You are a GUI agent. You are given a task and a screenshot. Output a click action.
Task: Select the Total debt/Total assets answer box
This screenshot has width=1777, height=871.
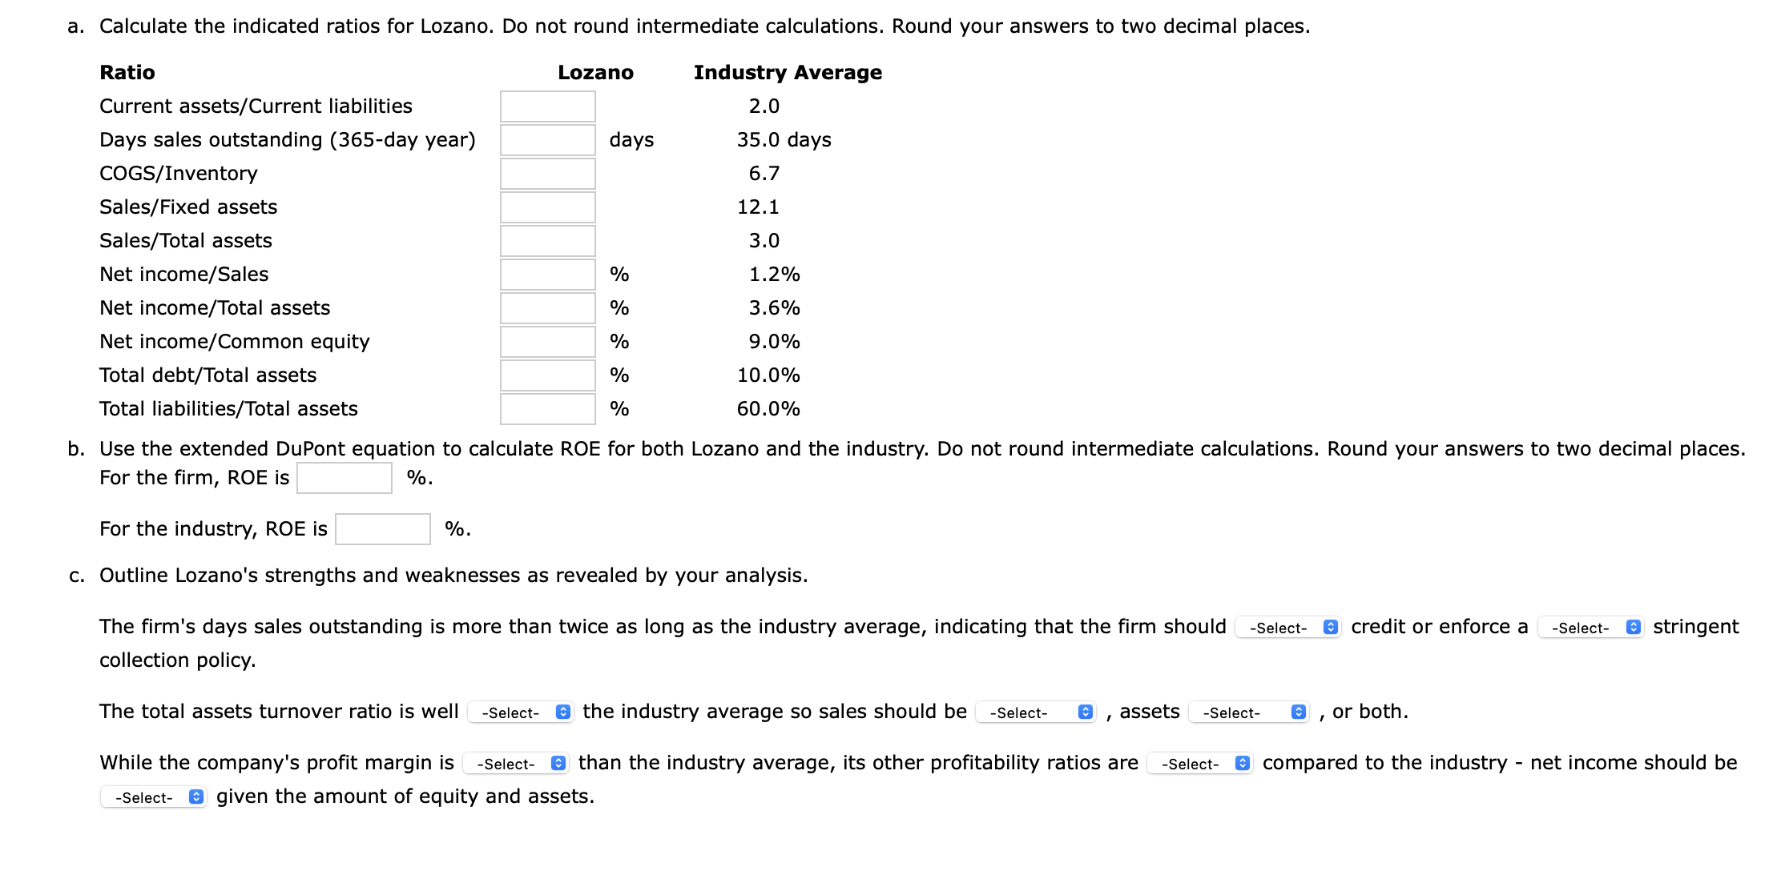point(547,375)
